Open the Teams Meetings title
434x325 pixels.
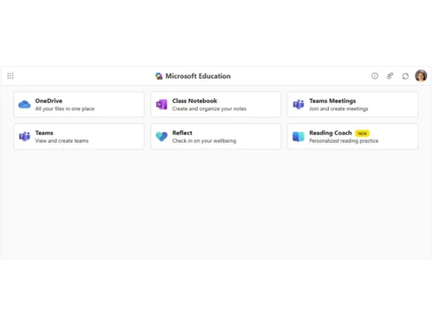tap(332, 101)
